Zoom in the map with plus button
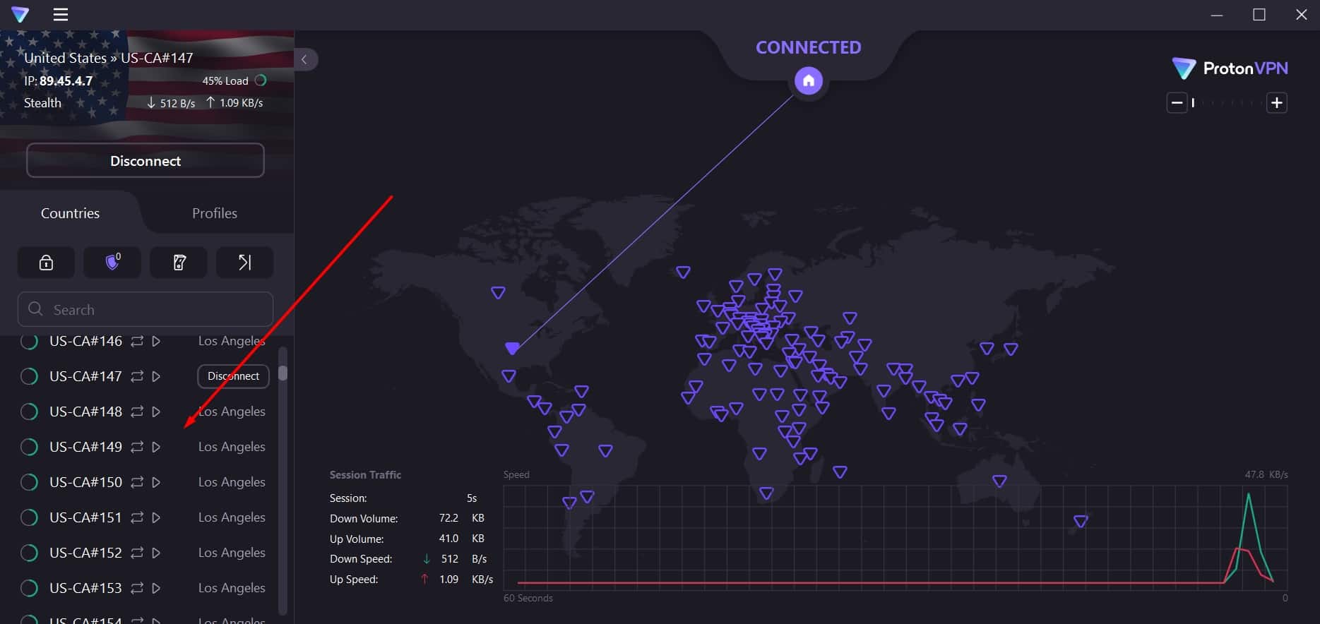The image size is (1320, 624). coord(1277,103)
